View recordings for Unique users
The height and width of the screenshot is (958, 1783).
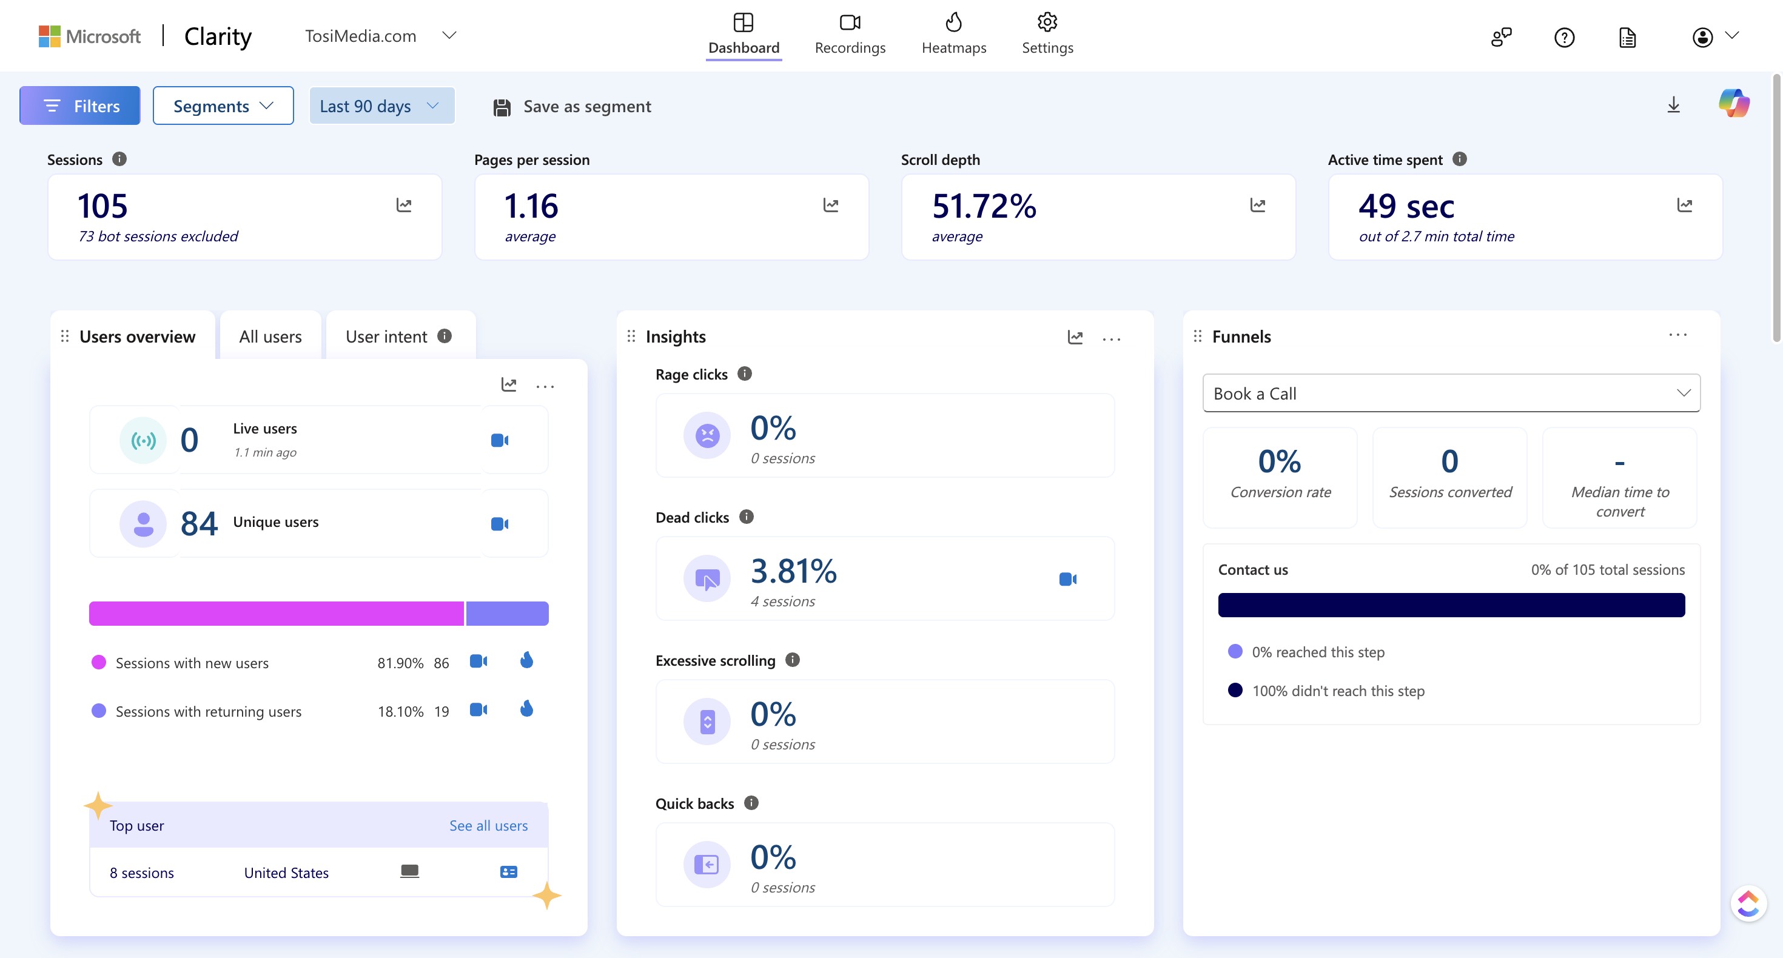[x=500, y=524]
